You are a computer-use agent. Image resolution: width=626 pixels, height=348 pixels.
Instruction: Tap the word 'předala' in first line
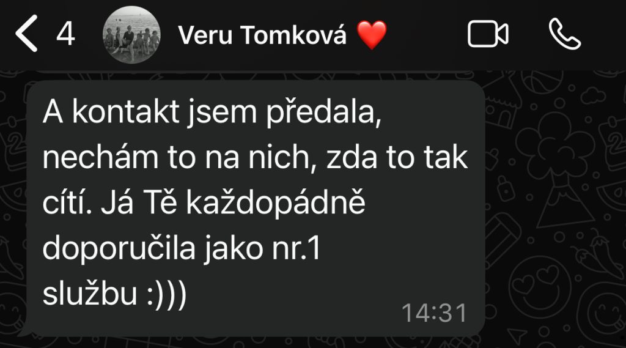[324, 113]
